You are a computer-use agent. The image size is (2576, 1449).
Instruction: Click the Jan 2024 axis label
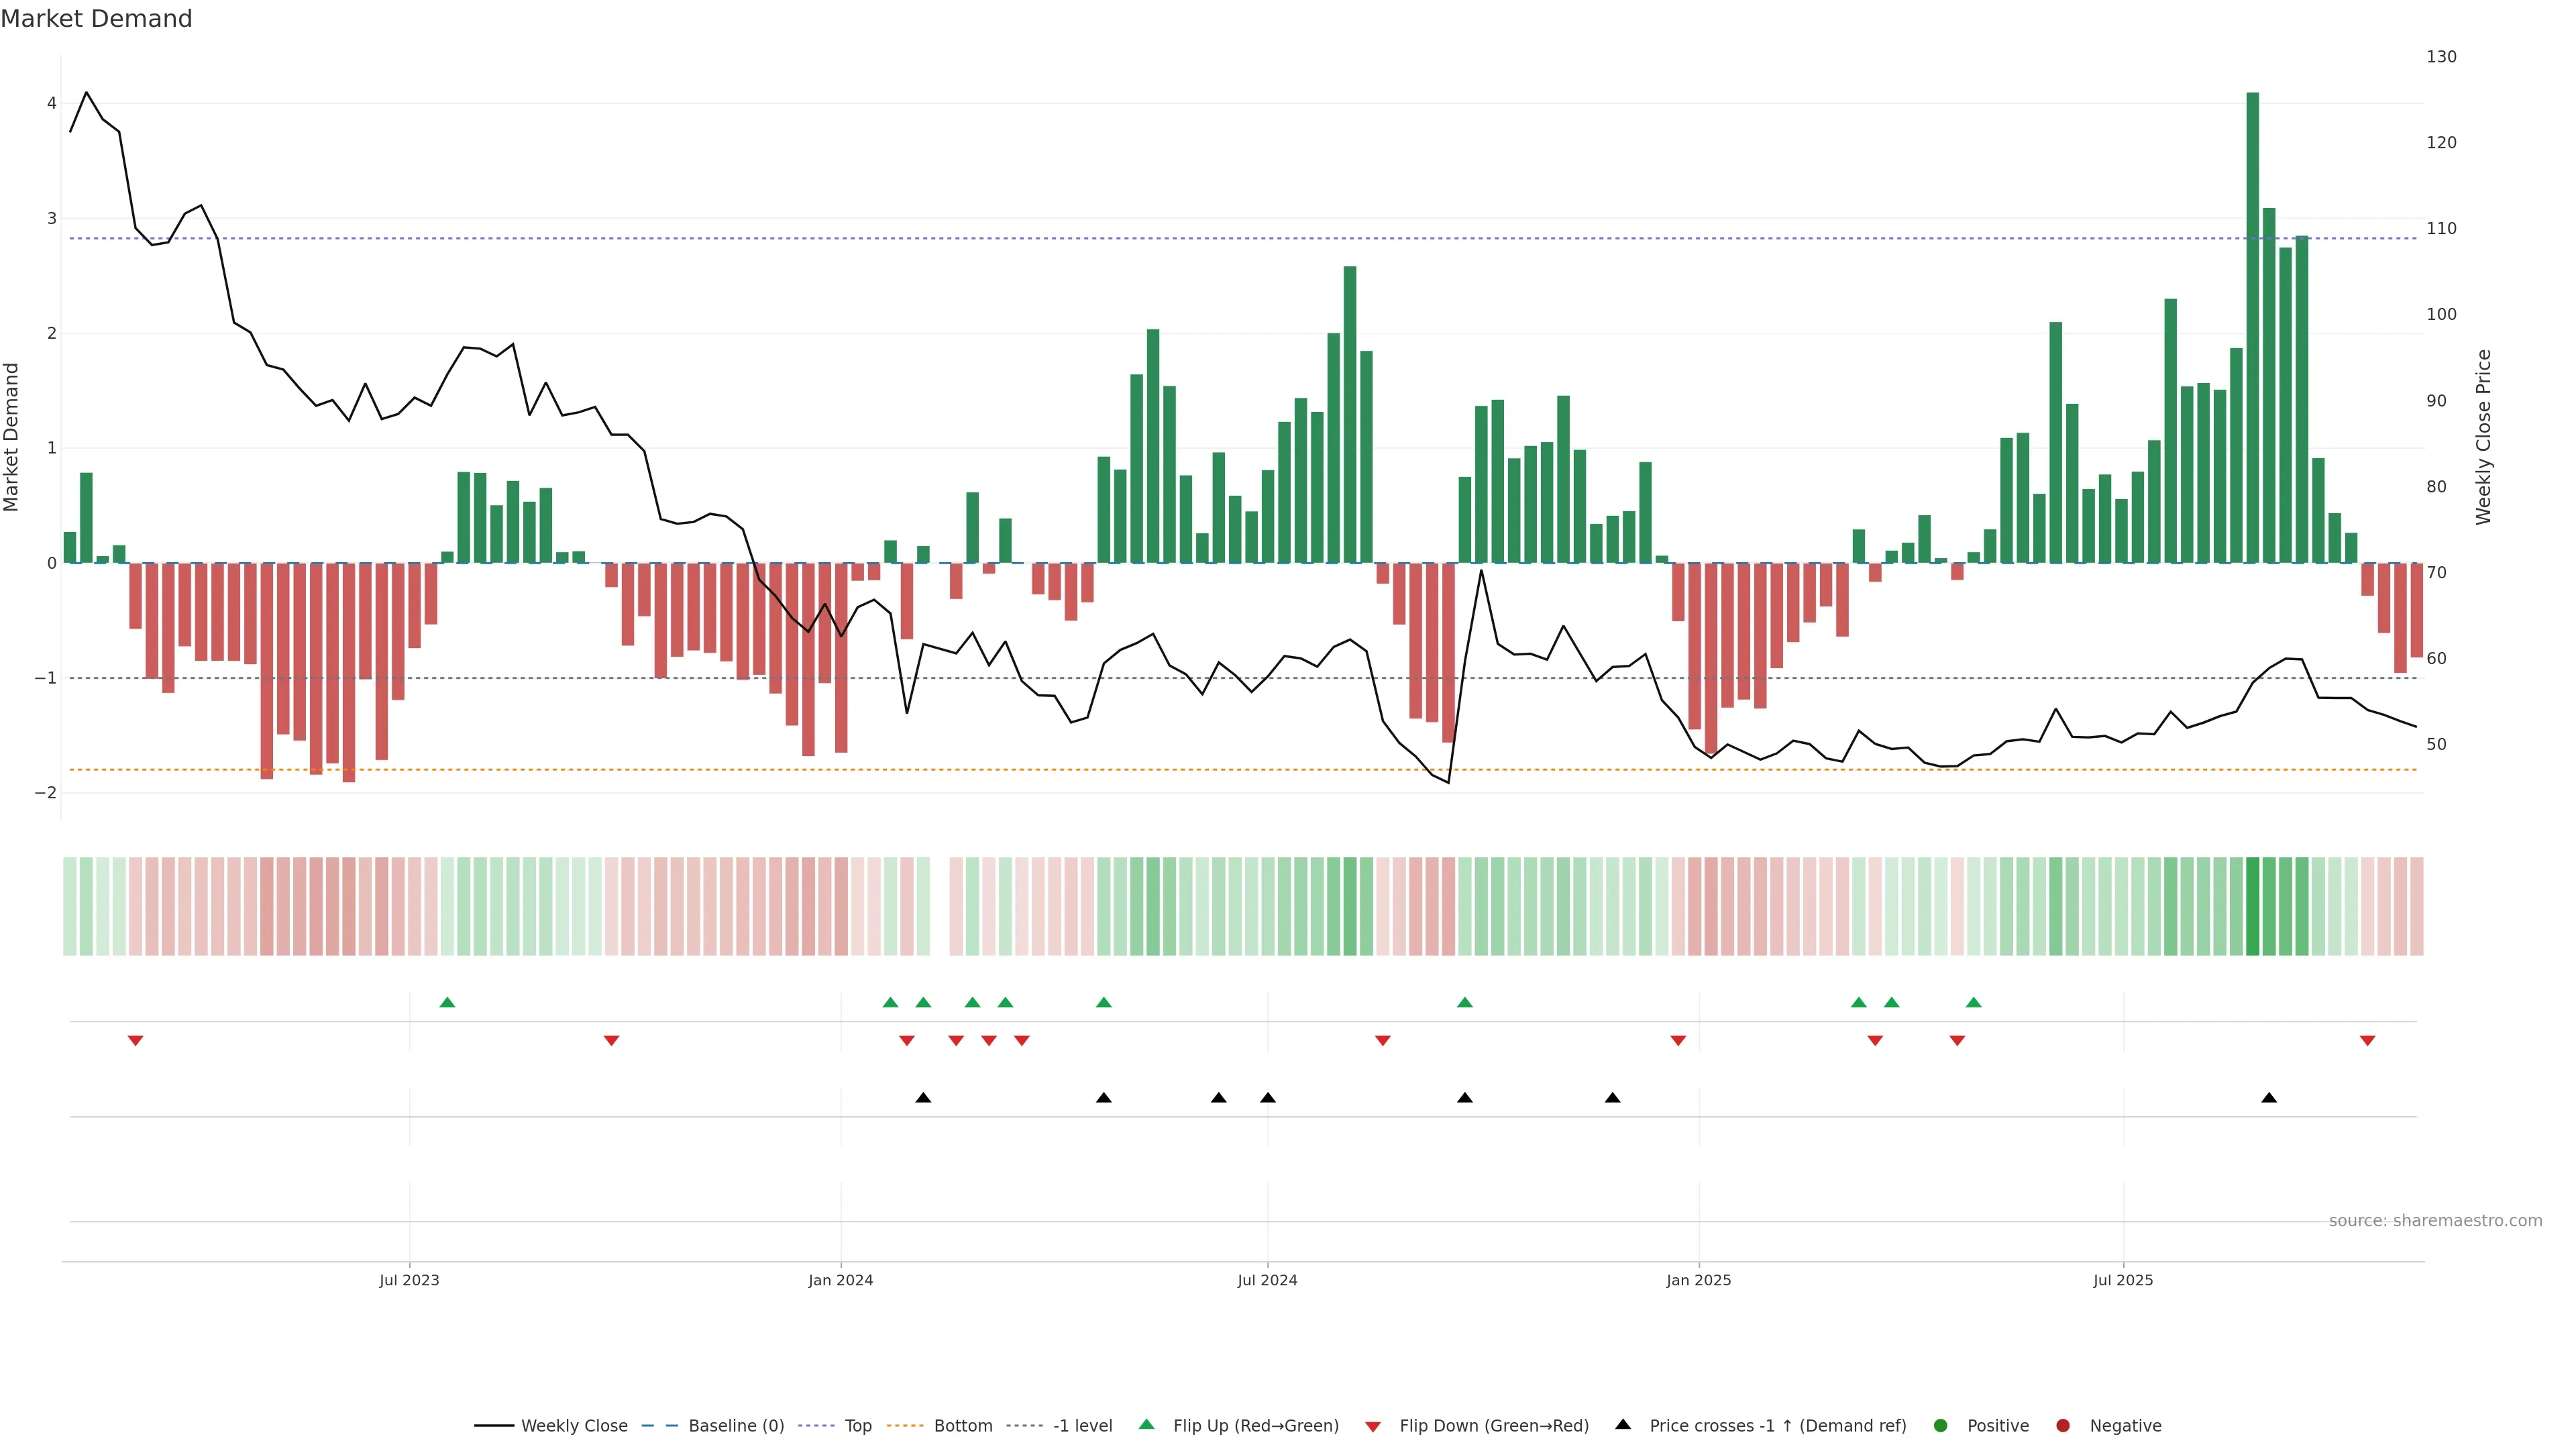coord(840,1280)
